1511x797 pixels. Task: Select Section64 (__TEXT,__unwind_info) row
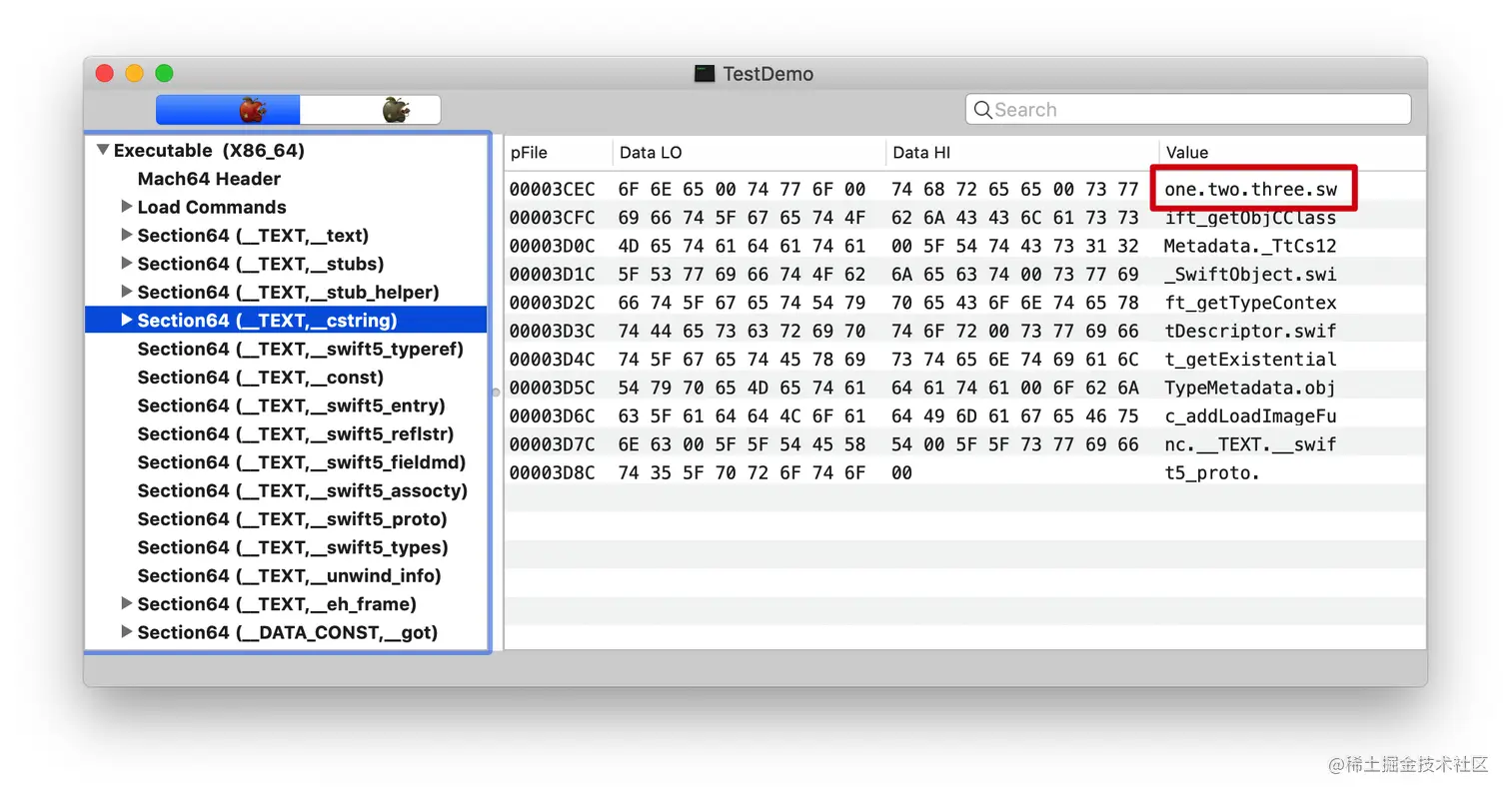290,575
